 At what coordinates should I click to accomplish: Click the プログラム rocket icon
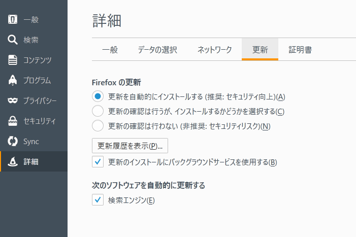(13, 81)
